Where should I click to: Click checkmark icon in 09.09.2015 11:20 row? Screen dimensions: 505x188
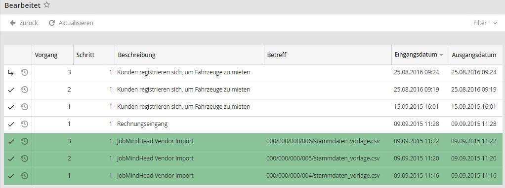coord(11,158)
